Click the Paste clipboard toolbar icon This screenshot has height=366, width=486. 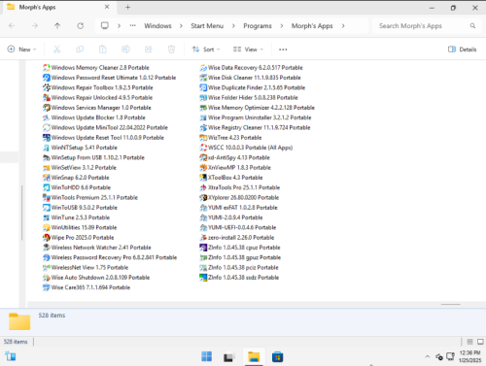103,50
